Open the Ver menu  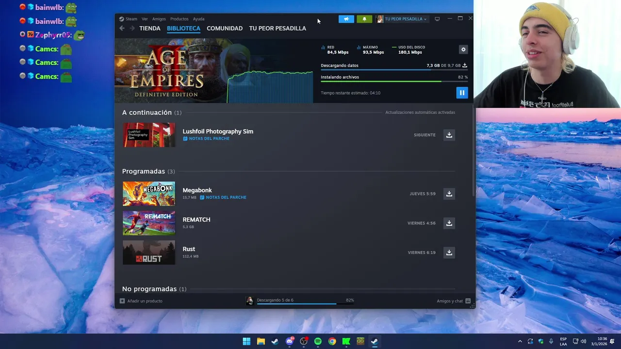[x=145, y=19]
